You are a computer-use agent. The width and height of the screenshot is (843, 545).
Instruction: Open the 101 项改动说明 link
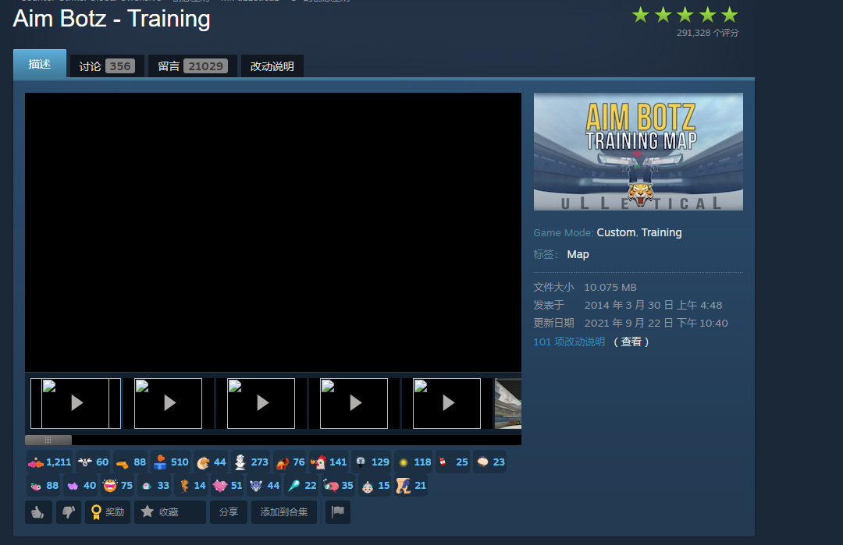pyautogui.click(x=569, y=342)
